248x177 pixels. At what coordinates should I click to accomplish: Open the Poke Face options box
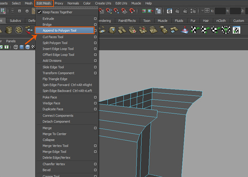point(95,97)
